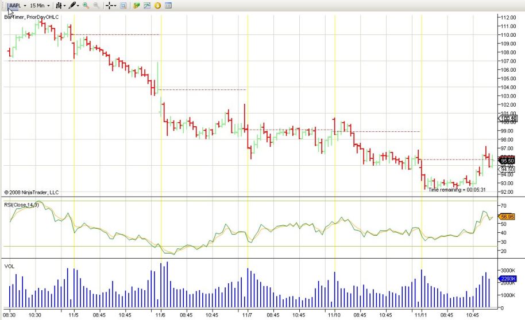Image resolution: width=525 pixels, height=320 pixels.
Task: Click the 92.00 price axis label
Action: 508,192
